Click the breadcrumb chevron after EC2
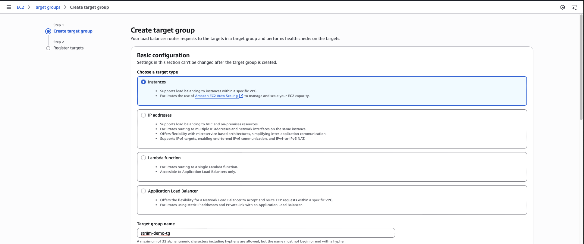This screenshot has width=584, height=244. tap(29, 7)
